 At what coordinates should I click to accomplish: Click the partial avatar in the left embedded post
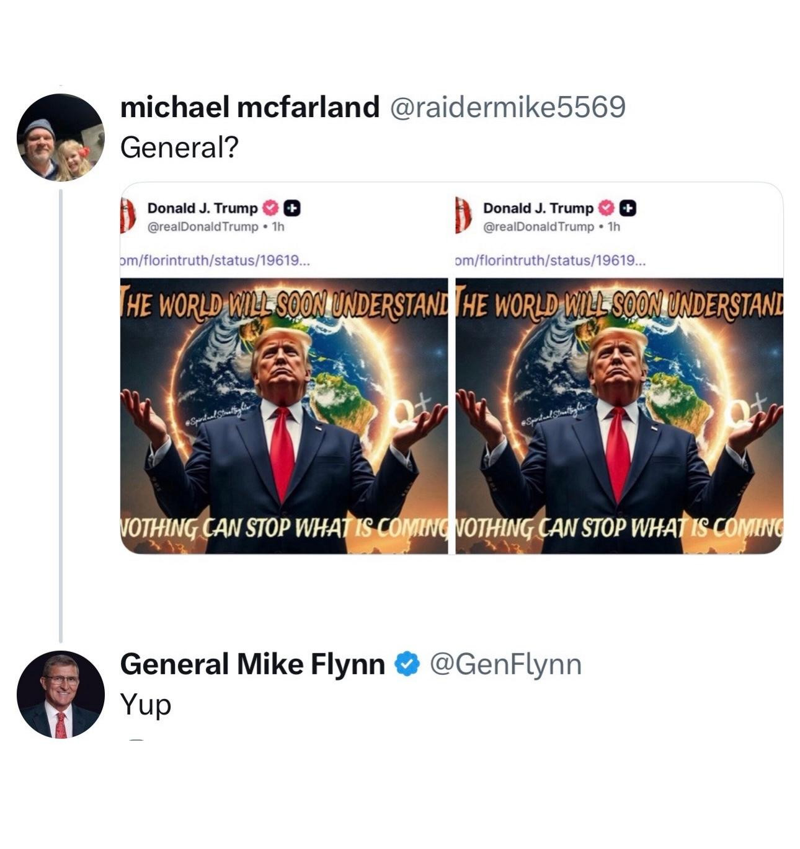click(127, 216)
